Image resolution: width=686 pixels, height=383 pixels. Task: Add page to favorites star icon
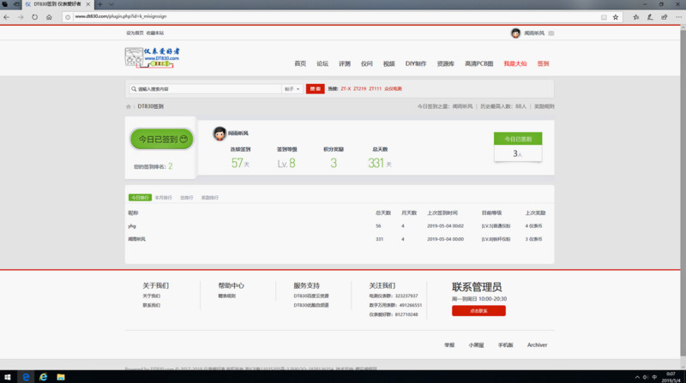click(x=615, y=16)
